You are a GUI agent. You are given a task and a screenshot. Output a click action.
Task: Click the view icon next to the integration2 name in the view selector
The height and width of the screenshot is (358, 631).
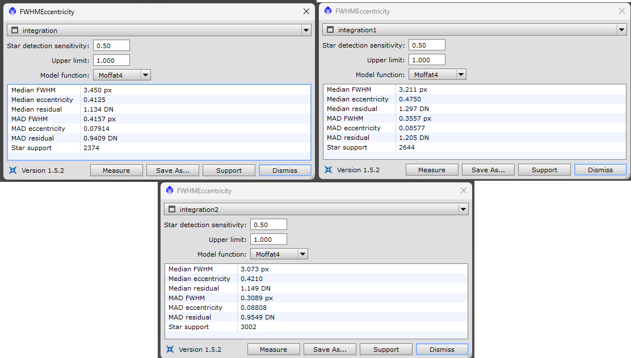click(173, 210)
